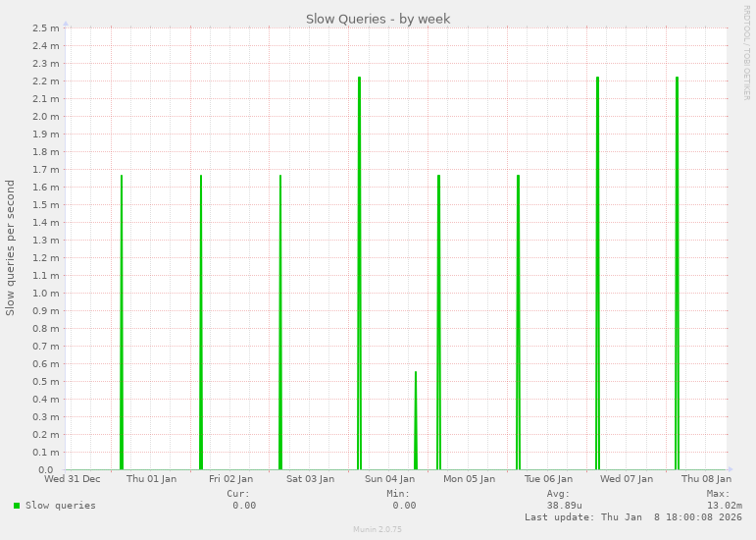Click the spike just before Fri 02 Jan
The height and width of the screenshot is (540, 756).
tap(201, 322)
